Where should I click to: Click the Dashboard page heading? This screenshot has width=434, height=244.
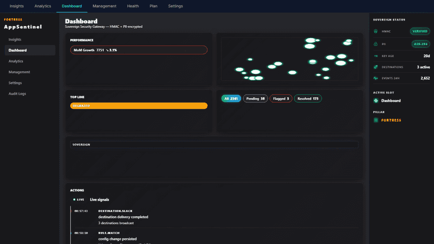pos(81,21)
